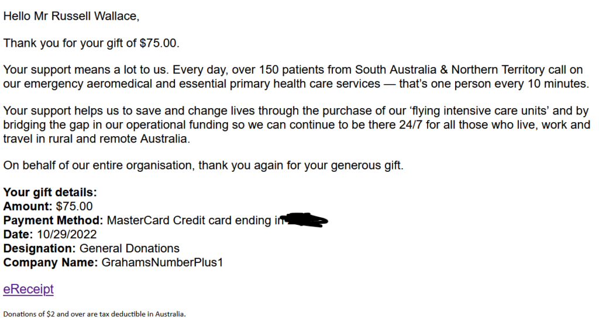The width and height of the screenshot is (599, 326).
Task: Click the 'Thank you for your gift' sentence
Action: click(91, 43)
